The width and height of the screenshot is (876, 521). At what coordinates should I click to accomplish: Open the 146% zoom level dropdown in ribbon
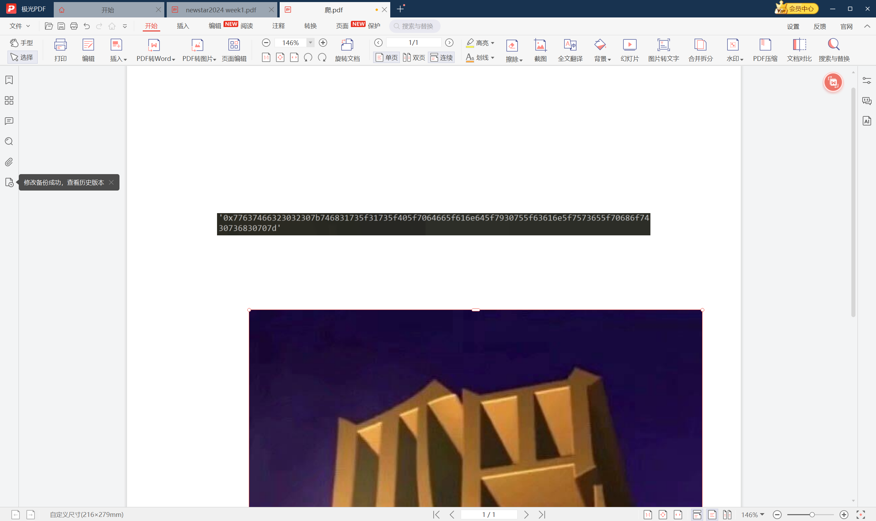[310, 42]
